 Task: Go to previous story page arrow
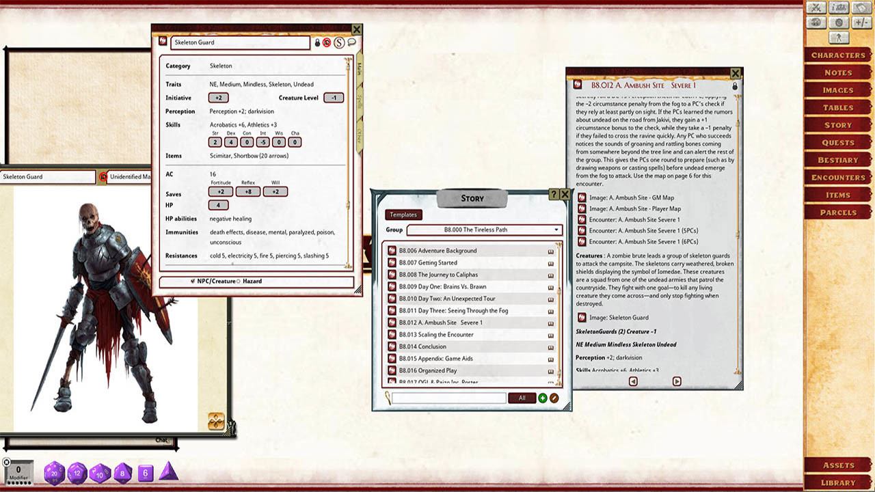click(x=633, y=381)
